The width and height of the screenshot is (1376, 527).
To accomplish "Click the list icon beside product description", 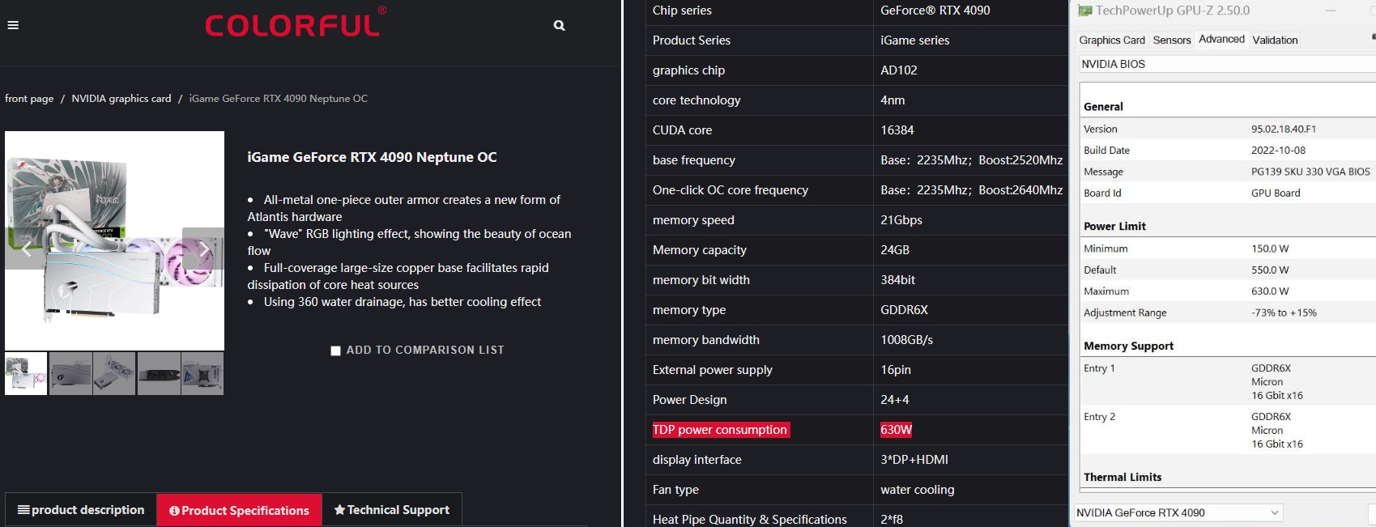I will [x=23, y=510].
